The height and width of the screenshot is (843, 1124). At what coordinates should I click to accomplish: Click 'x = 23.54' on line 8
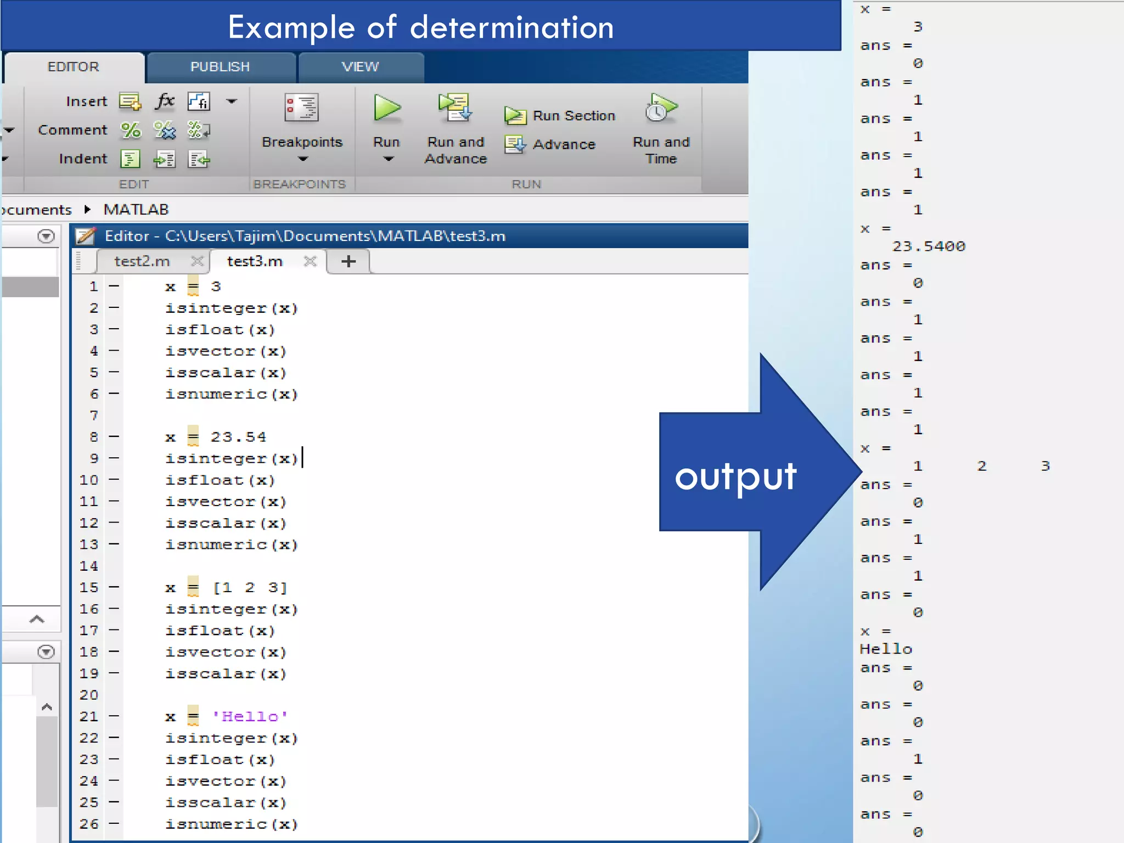point(216,437)
